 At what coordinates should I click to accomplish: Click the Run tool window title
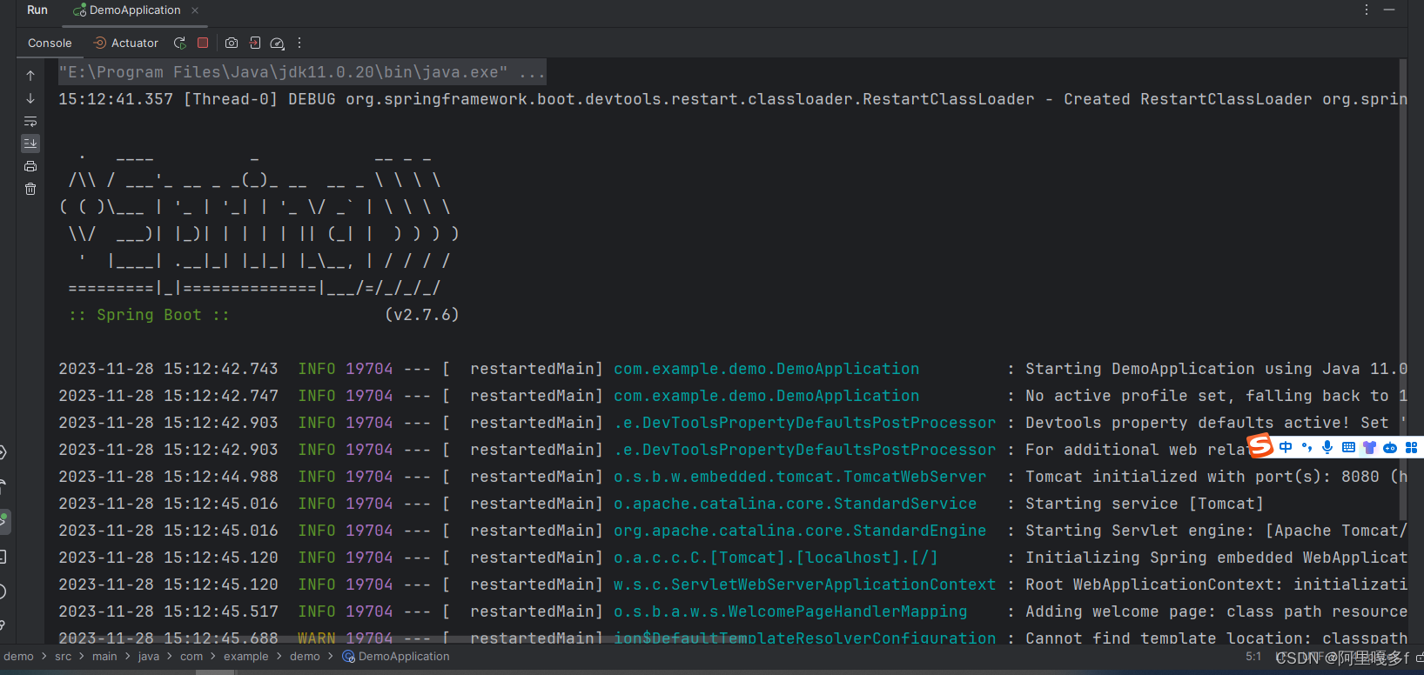[37, 10]
